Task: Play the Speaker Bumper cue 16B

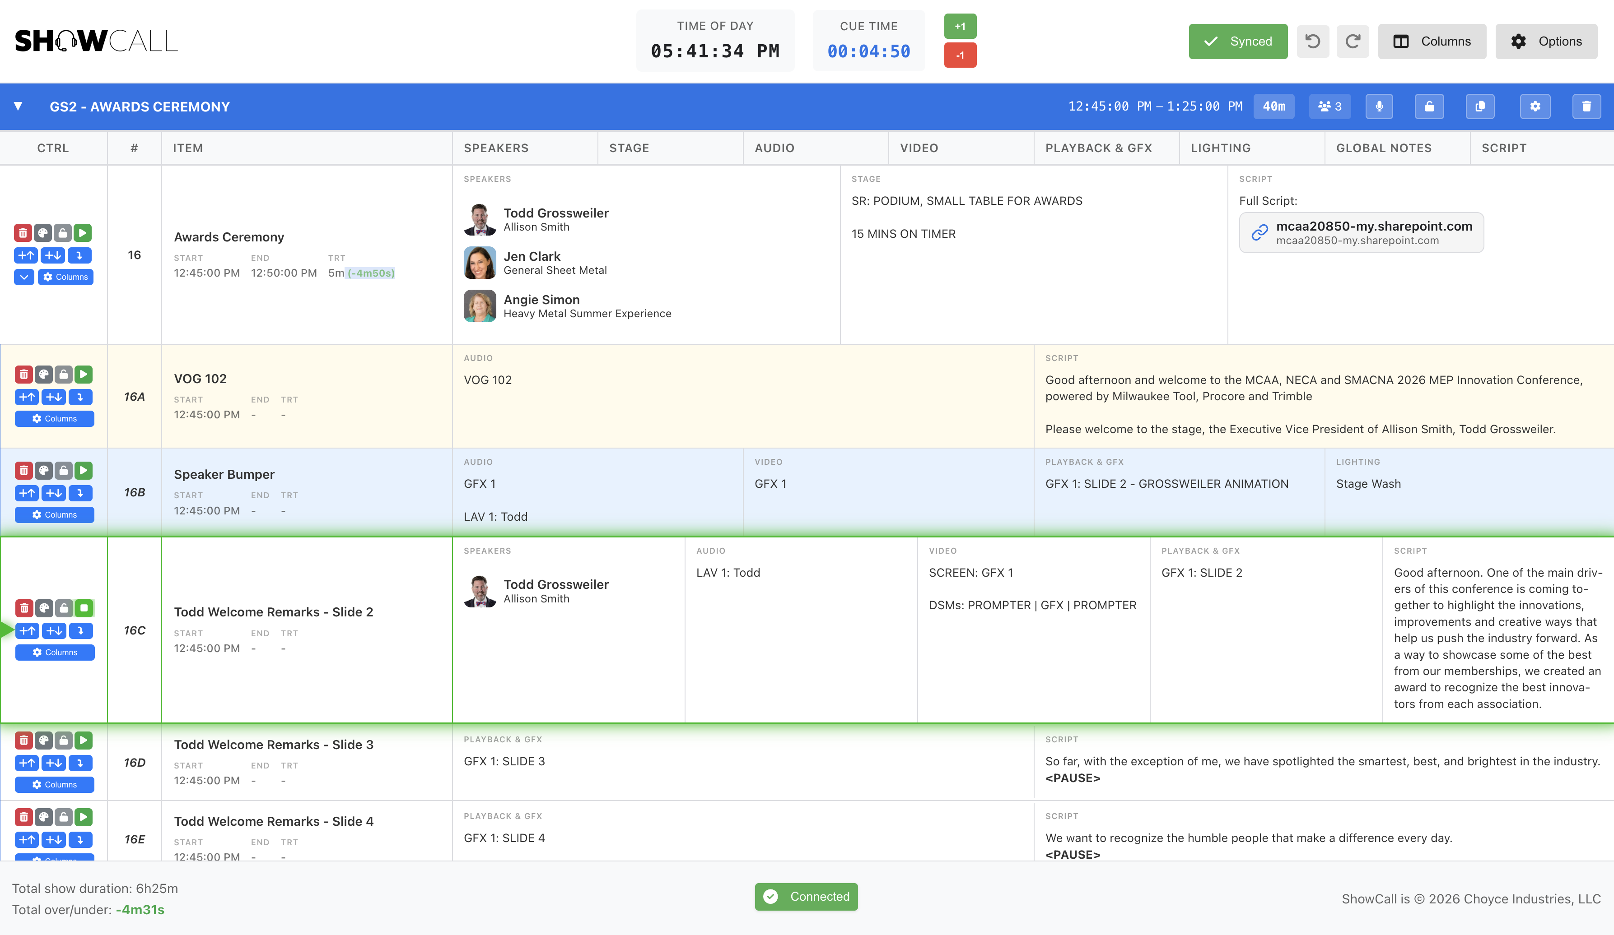Action: pyautogui.click(x=83, y=470)
